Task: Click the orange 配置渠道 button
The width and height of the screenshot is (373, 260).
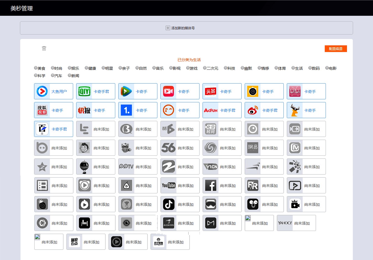Action: (336, 49)
